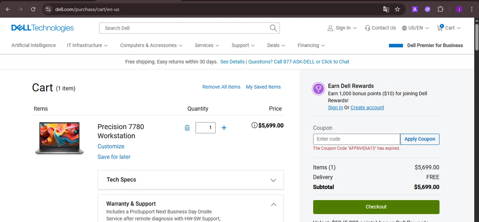479x222 pixels.
Task: Expand the Financing menu
Action: 311,45
